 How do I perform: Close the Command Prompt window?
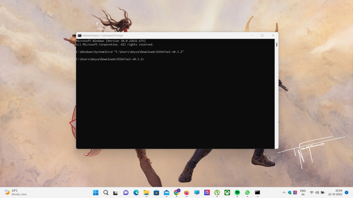coord(273,36)
